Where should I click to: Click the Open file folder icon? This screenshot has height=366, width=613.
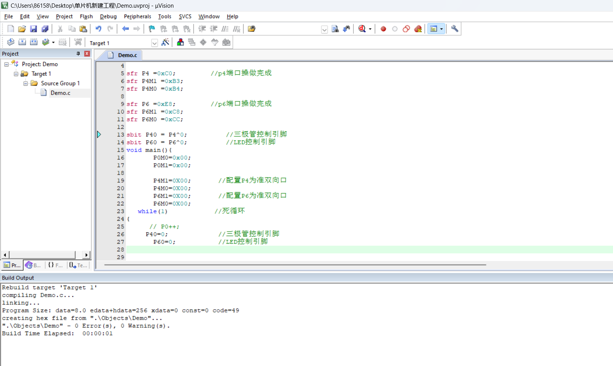pyautogui.click(x=22, y=29)
